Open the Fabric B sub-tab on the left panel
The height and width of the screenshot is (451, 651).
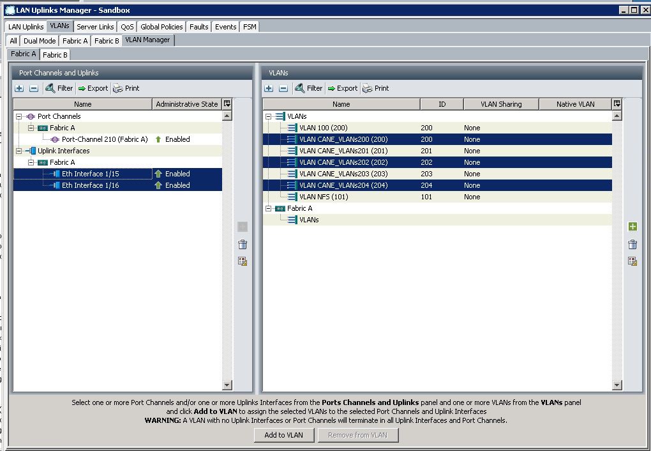[x=55, y=54]
